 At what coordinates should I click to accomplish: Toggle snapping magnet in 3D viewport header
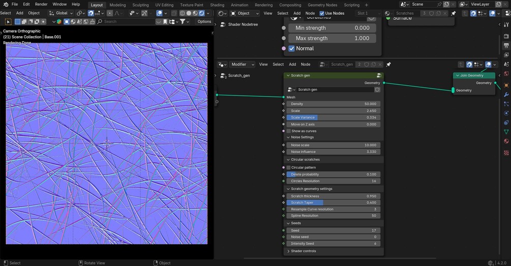(91, 13)
